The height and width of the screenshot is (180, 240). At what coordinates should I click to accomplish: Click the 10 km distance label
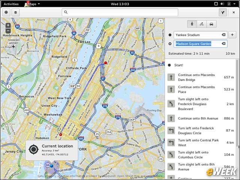230,54
